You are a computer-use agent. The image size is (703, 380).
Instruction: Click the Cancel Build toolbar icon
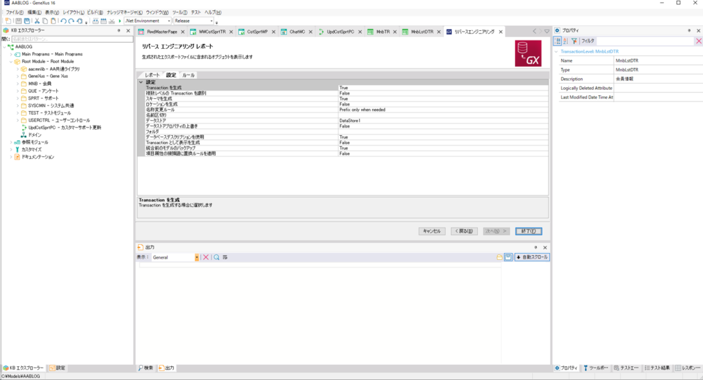point(112,21)
